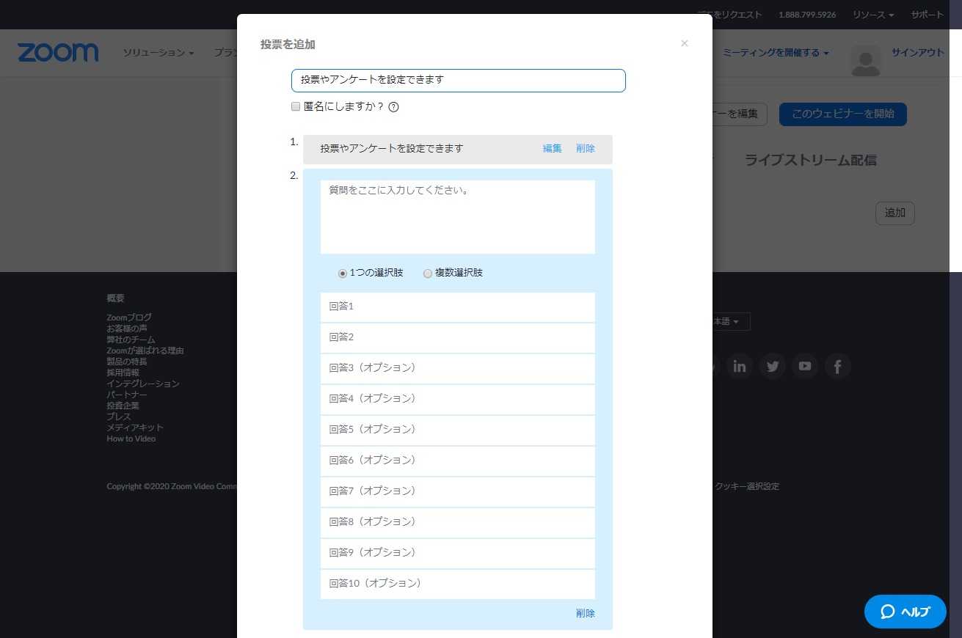Open the How to Video footer link
Viewport: 962px width, 638px height.
pyautogui.click(x=131, y=439)
